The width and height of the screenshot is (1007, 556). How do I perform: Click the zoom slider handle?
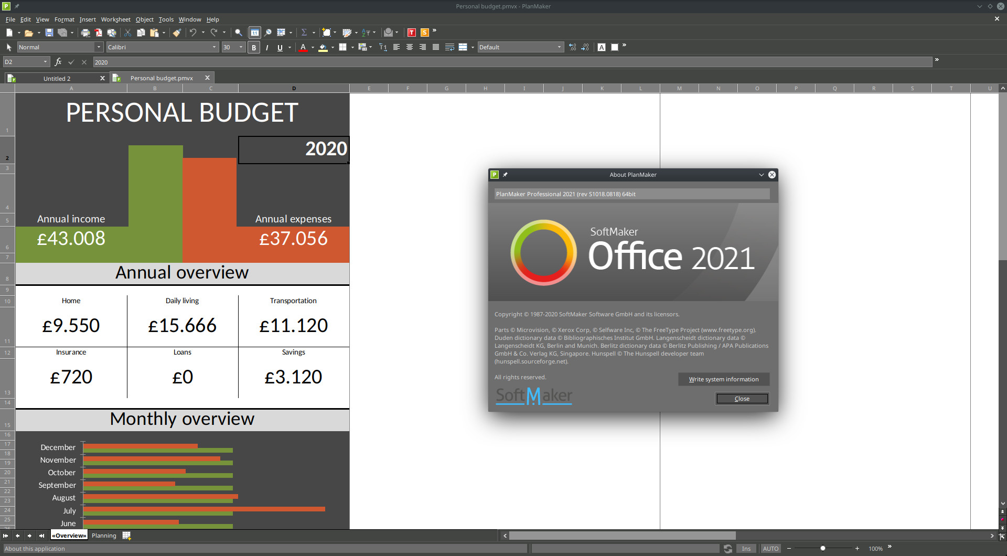point(823,549)
